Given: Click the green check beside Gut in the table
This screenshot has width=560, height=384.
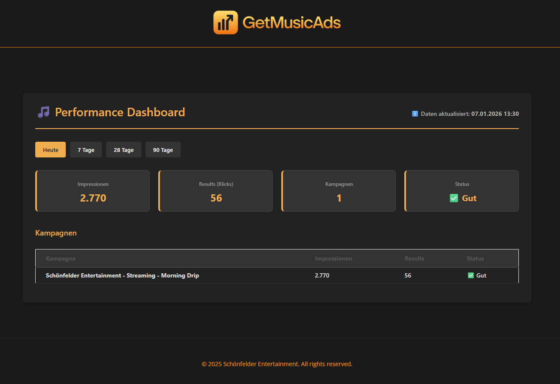Looking at the screenshot, I should (x=470, y=275).
